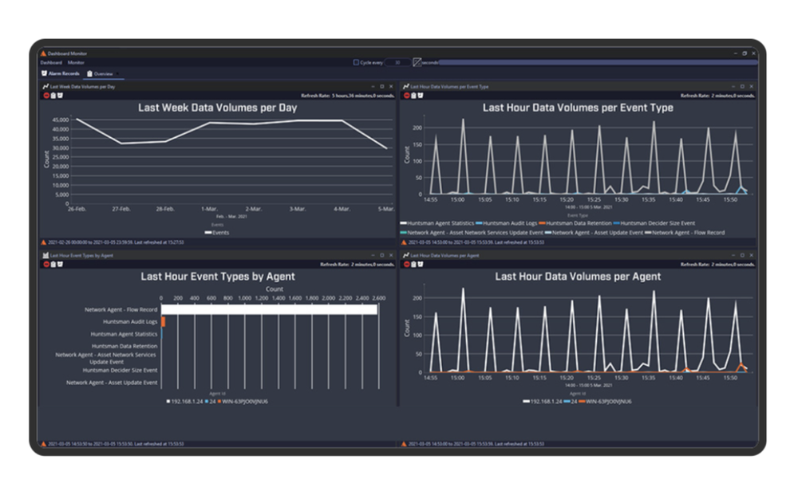
Task: Click the bar chart icon of Last Hour Event Types by Agent
Action: [45, 255]
